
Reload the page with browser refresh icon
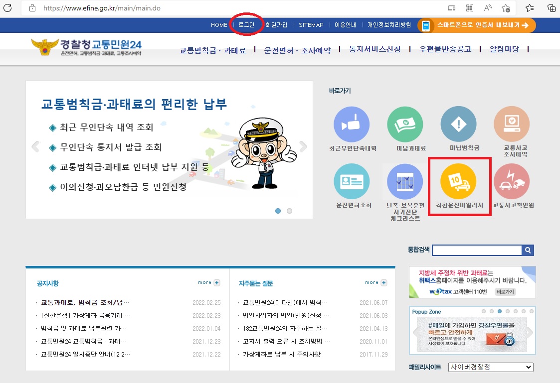tap(7, 8)
